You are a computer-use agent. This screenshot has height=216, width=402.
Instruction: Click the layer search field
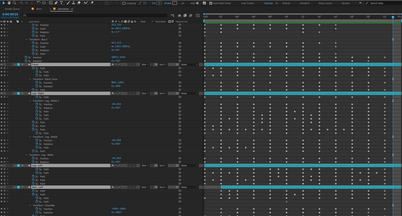[95, 16]
